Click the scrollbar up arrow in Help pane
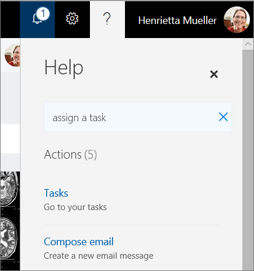 tap(248, 44)
